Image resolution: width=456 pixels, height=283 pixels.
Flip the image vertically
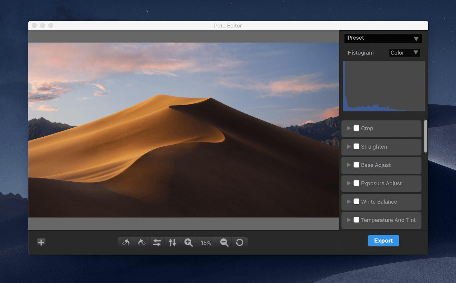point(172,242)
